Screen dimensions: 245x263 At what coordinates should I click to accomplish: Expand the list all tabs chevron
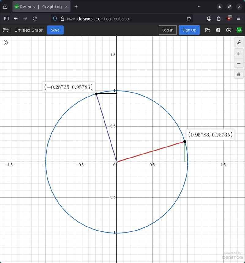point(199,6)
